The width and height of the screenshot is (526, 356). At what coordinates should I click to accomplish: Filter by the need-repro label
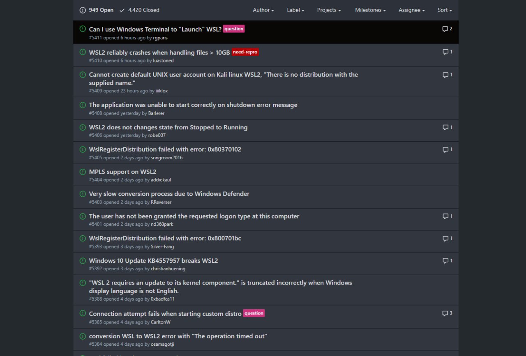coord(245,52)
